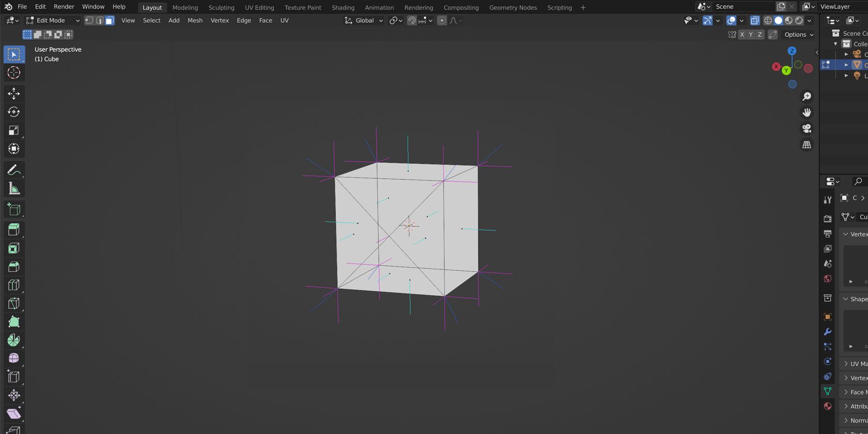Viewport: 868px width, 434px height.
Task: Toggle X axis mesh mirror
Action: 742,35
